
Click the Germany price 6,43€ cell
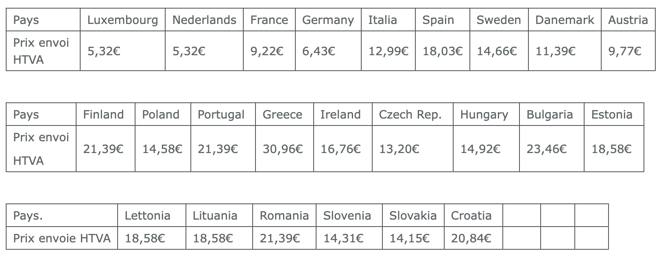(328, 51)
